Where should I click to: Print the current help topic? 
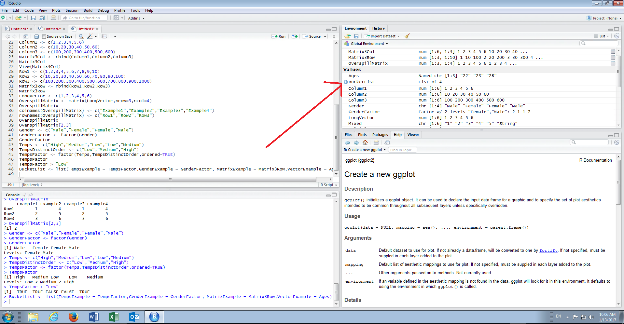pos(376,142)
